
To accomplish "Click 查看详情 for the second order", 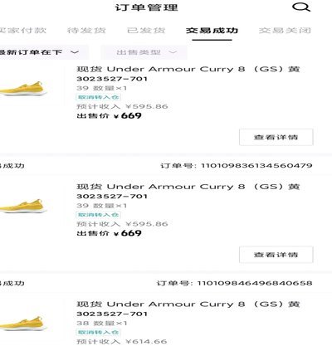I will click(x=276, y=255).
